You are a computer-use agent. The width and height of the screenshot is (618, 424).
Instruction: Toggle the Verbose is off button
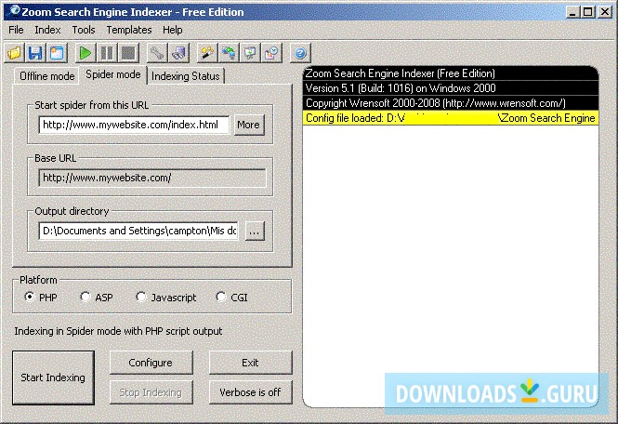tap(250, 392)
